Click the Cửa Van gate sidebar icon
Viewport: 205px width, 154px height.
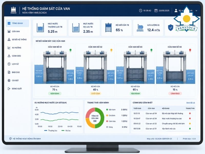(9, 31)
